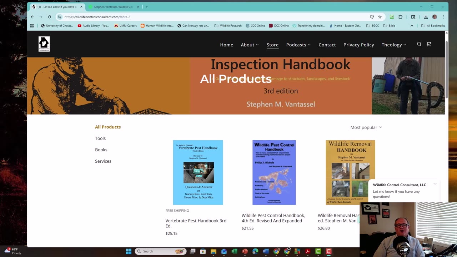
Task: Open the site search magnifier icon
Action: pyautogui.click(x=419, y=44)
